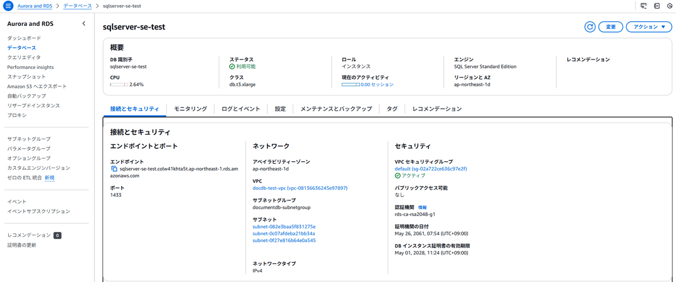The height and width of the screenshot is (282, 676).
Task: Open Performance insights in sidebar
Action: 31,67
